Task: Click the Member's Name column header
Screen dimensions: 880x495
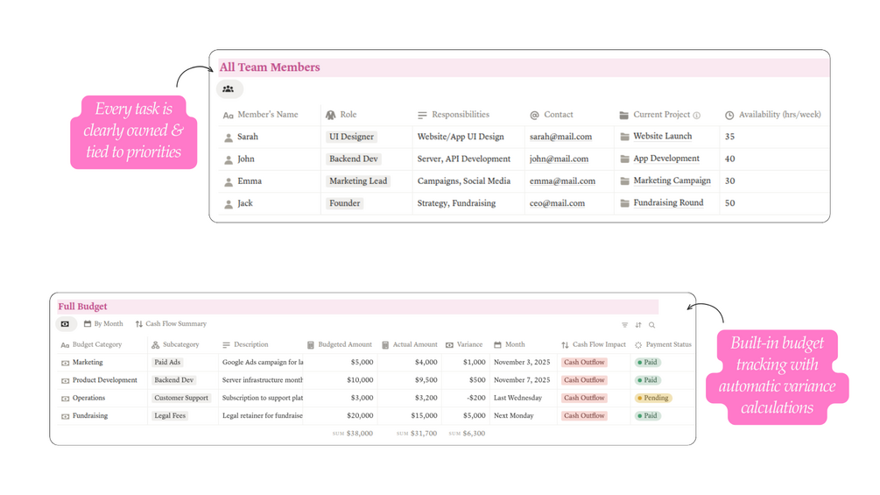Action: 260,115
